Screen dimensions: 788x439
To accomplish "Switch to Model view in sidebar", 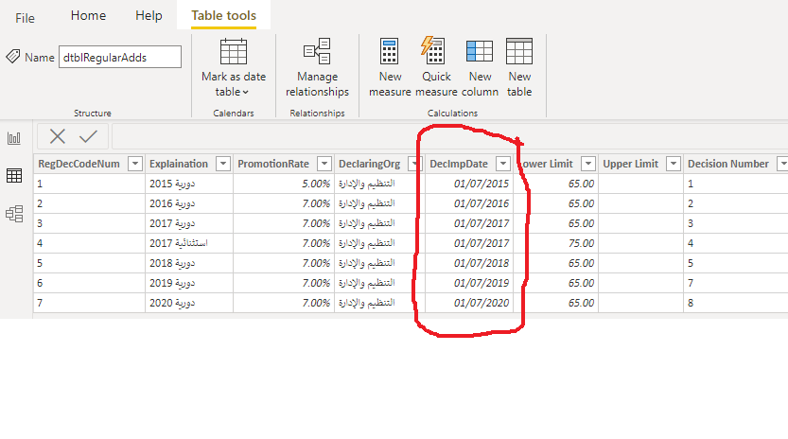I will (x=14, y=214).
